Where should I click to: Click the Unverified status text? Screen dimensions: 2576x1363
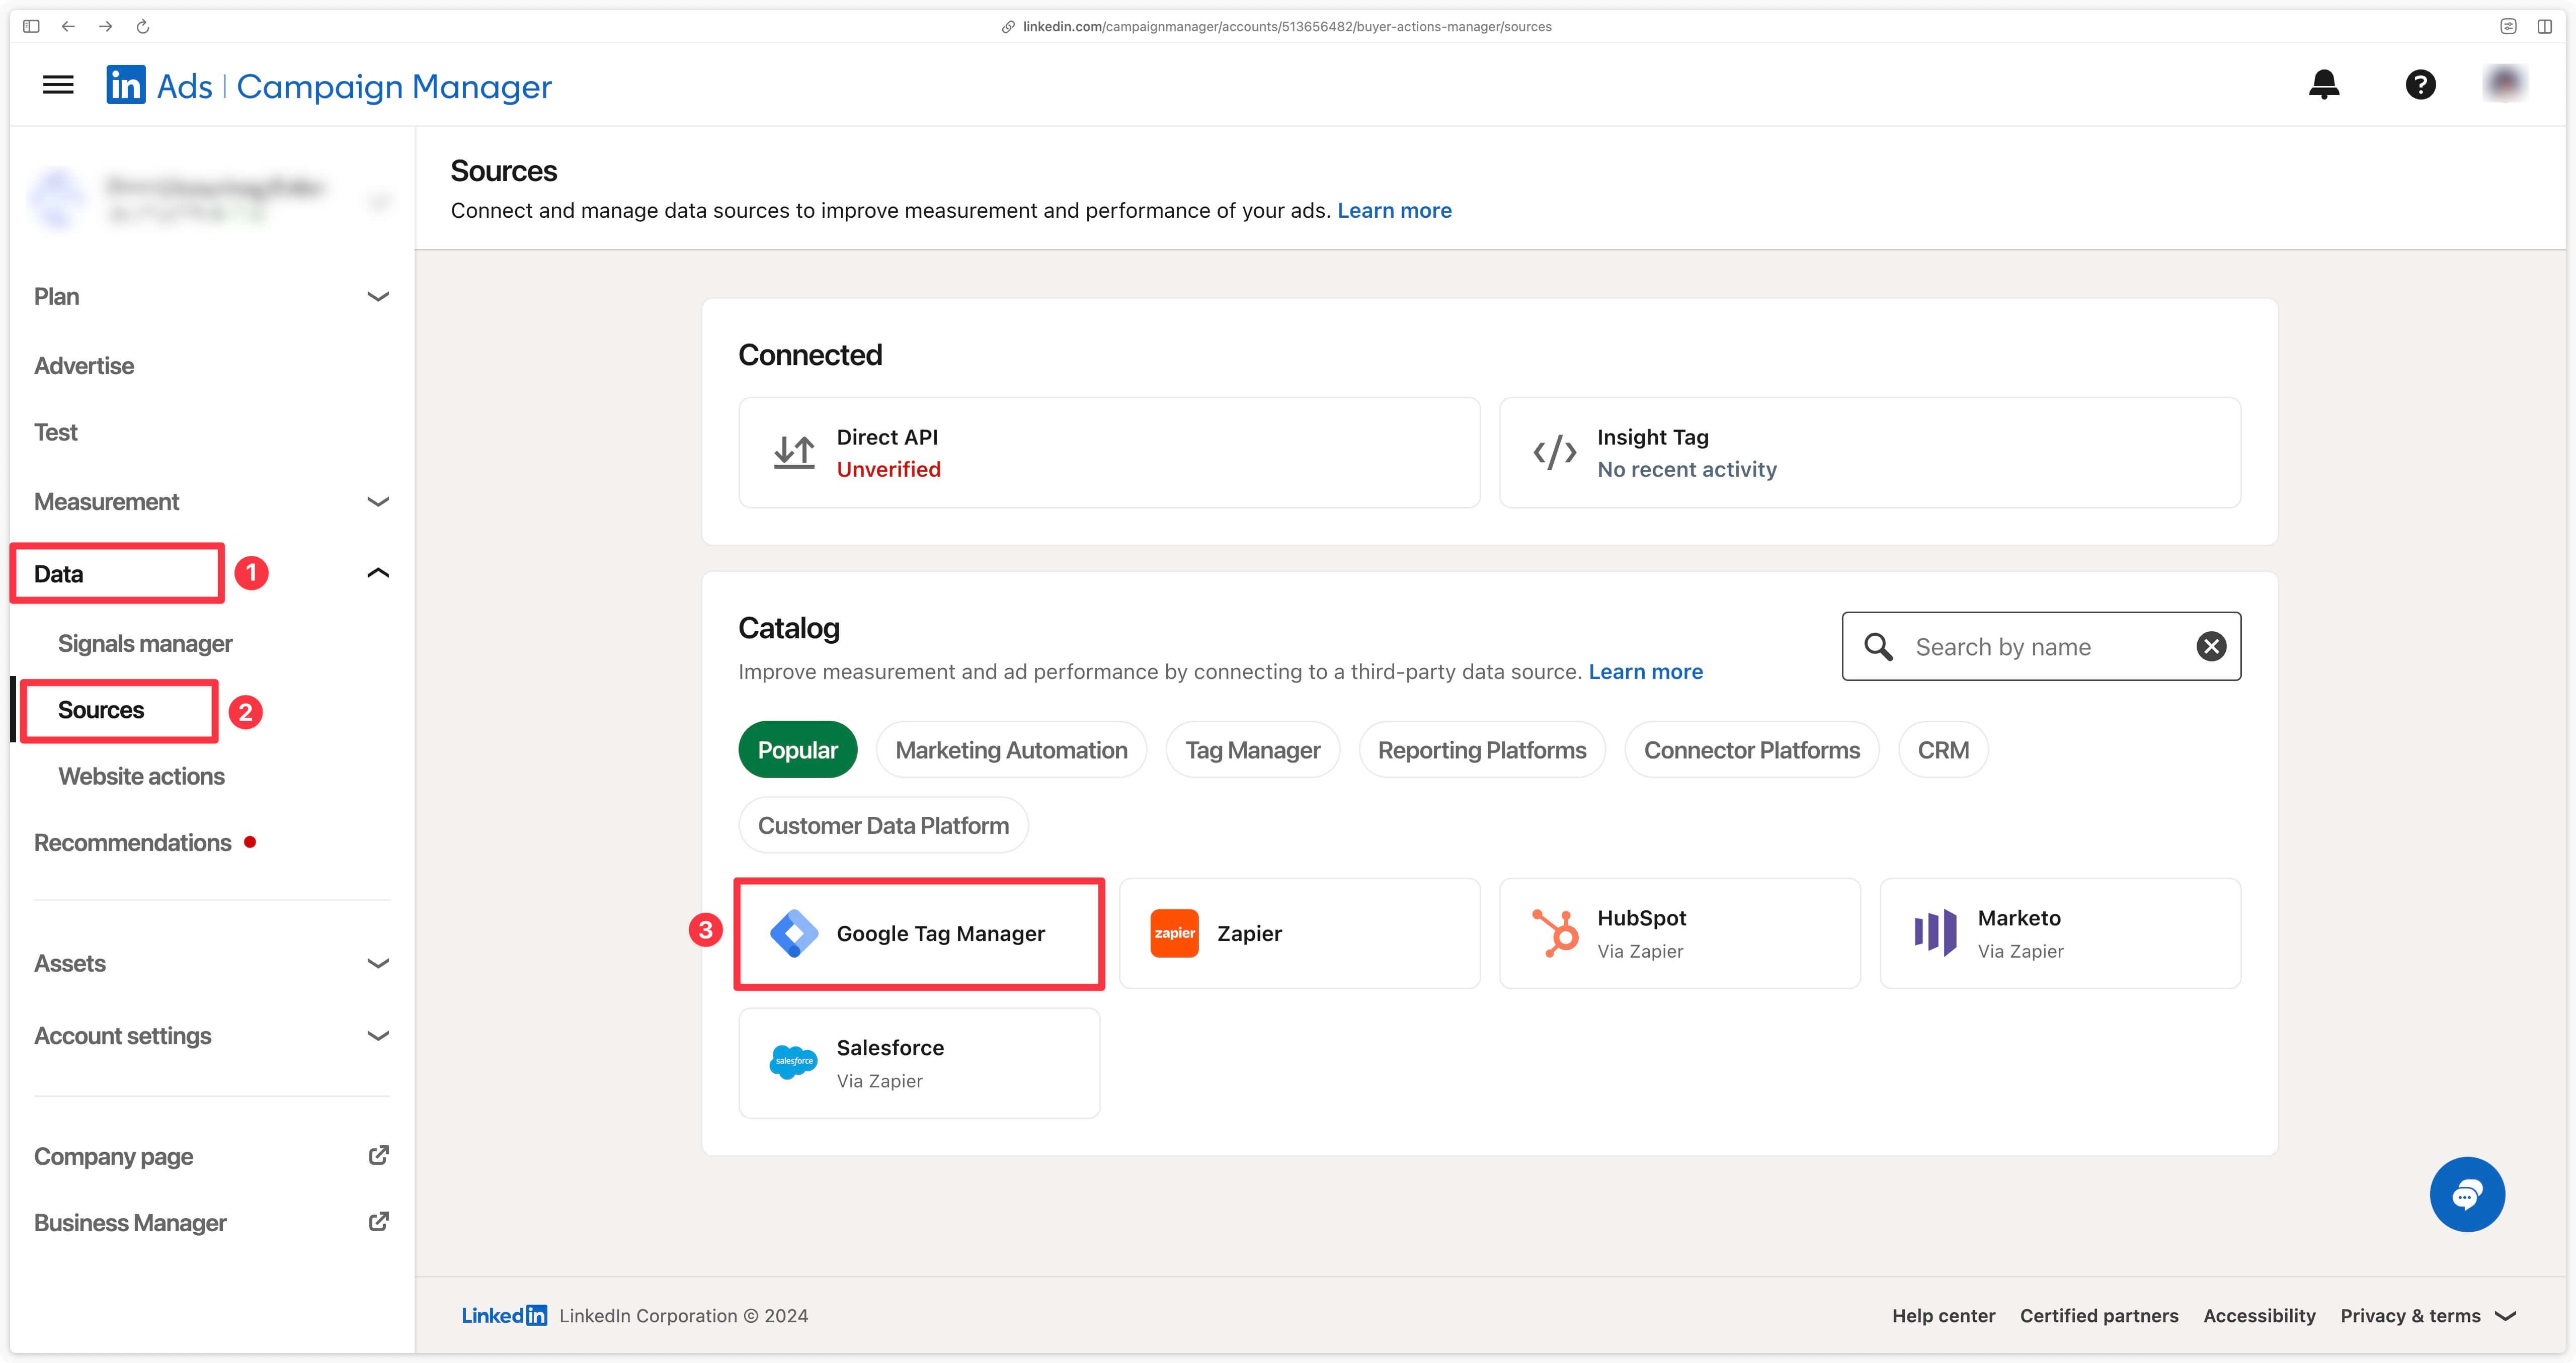click(888, 470)
